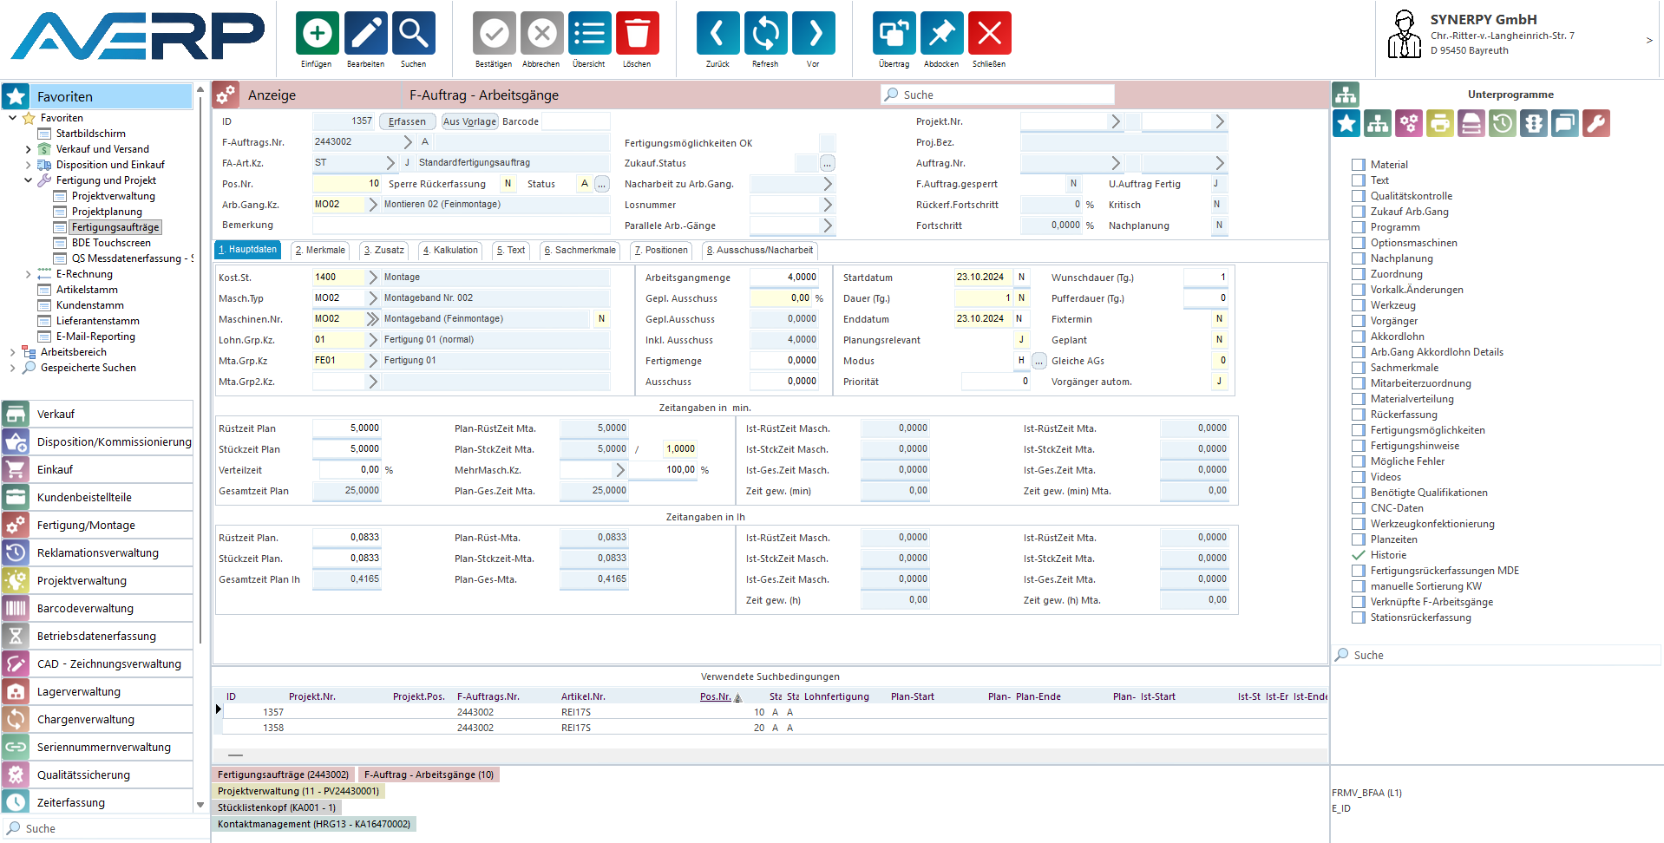Viewport: 1664px width, 843px height.
Task: Click the Bearbeiten pencil icon
Action: 365,35
